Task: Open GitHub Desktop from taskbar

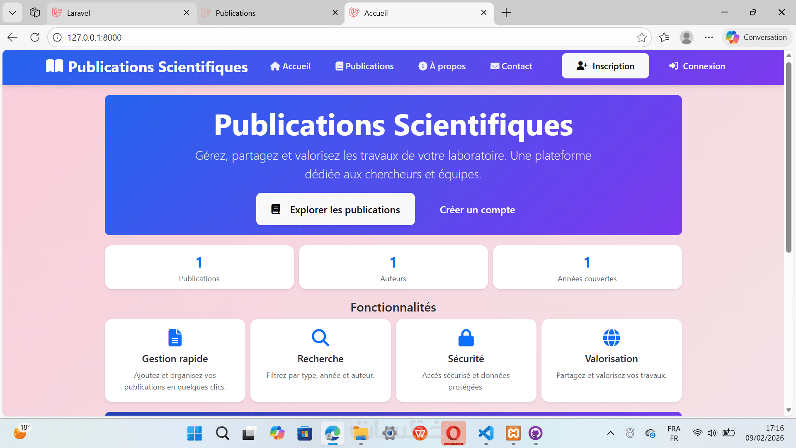Action: (x=535, y=433)
